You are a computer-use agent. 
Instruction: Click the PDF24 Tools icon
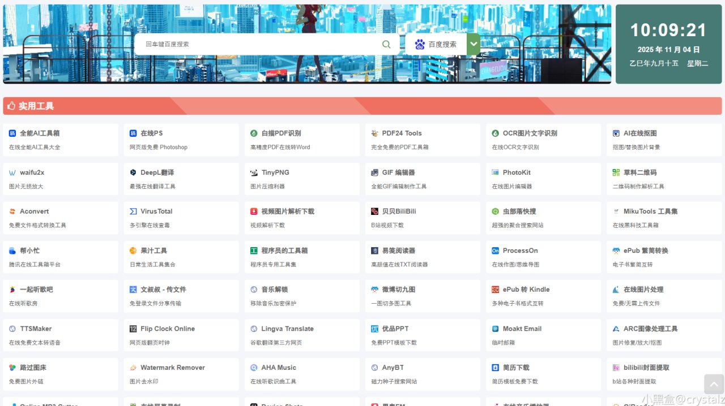[374, 133]
